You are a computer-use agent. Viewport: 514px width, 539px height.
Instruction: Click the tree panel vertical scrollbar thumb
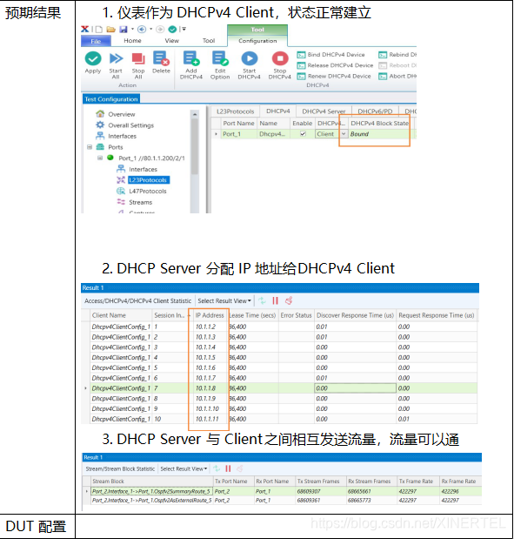coord(195,146)
